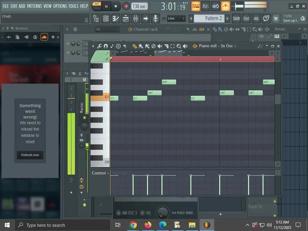
Task: Select the Draw pencil tool in piano roll
Action: click(134, 46)
